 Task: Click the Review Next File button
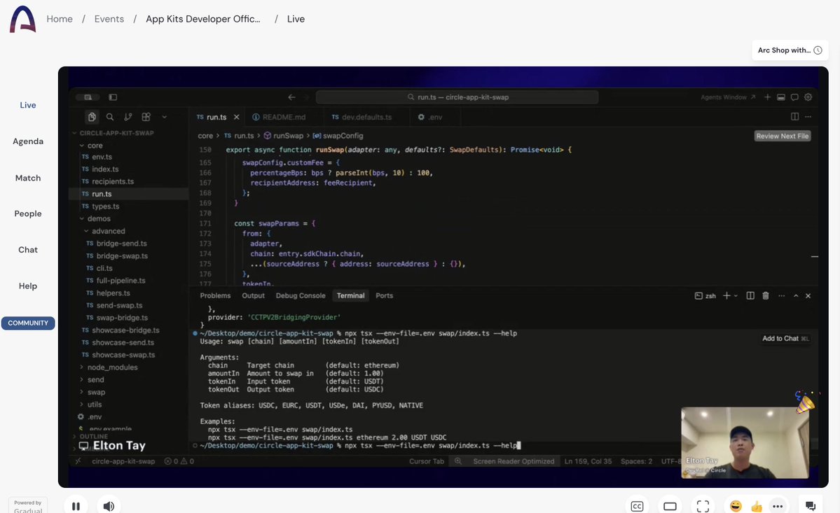coord(782,136)
